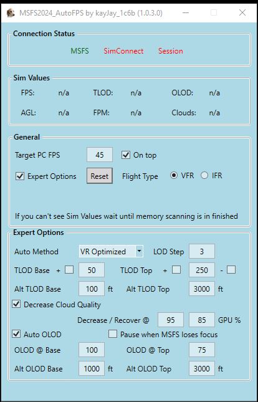258x402 pixels.
Task: Minimize the AutoFPS window
Action: click(186, 12)
